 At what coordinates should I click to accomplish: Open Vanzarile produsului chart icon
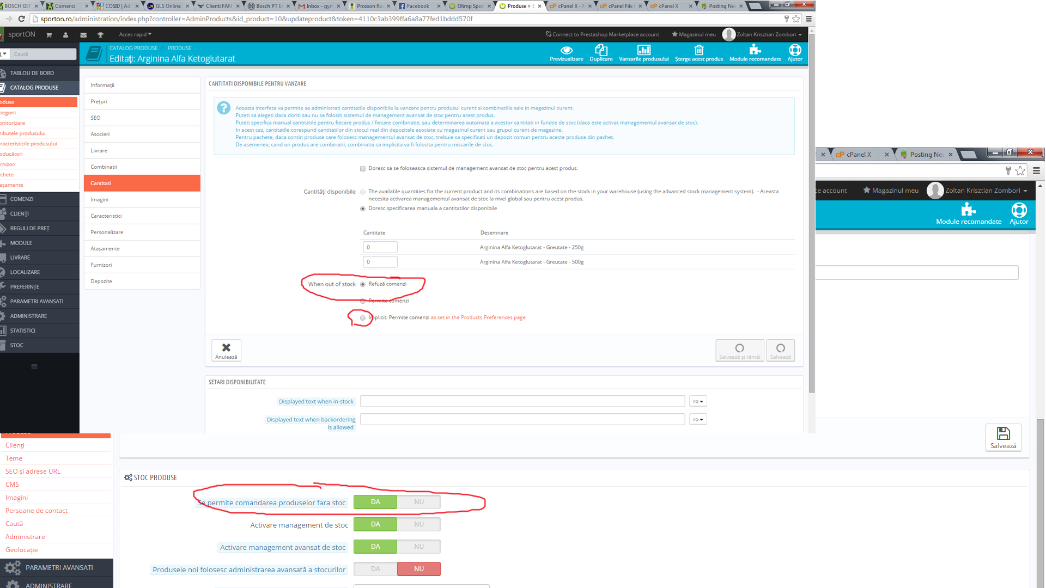coord(643,51)
